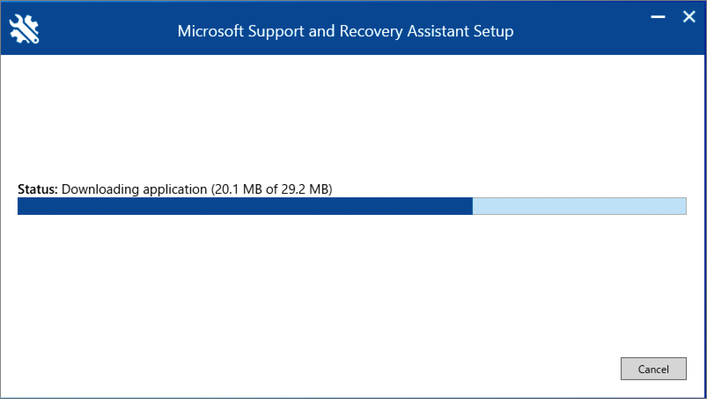
Task: Select the Microsoft Support and Recovery Assistant logo
Action: (x=24, y=29)
